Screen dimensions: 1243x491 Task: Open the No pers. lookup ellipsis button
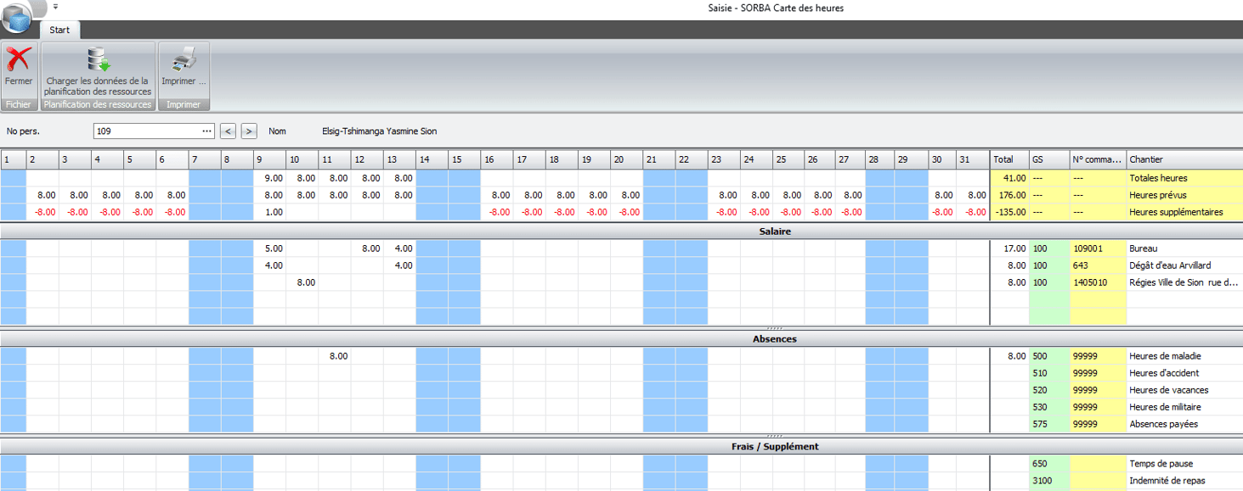[207, 131]
